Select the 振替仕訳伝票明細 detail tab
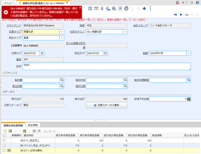The image size is (201, 154). 13,125
